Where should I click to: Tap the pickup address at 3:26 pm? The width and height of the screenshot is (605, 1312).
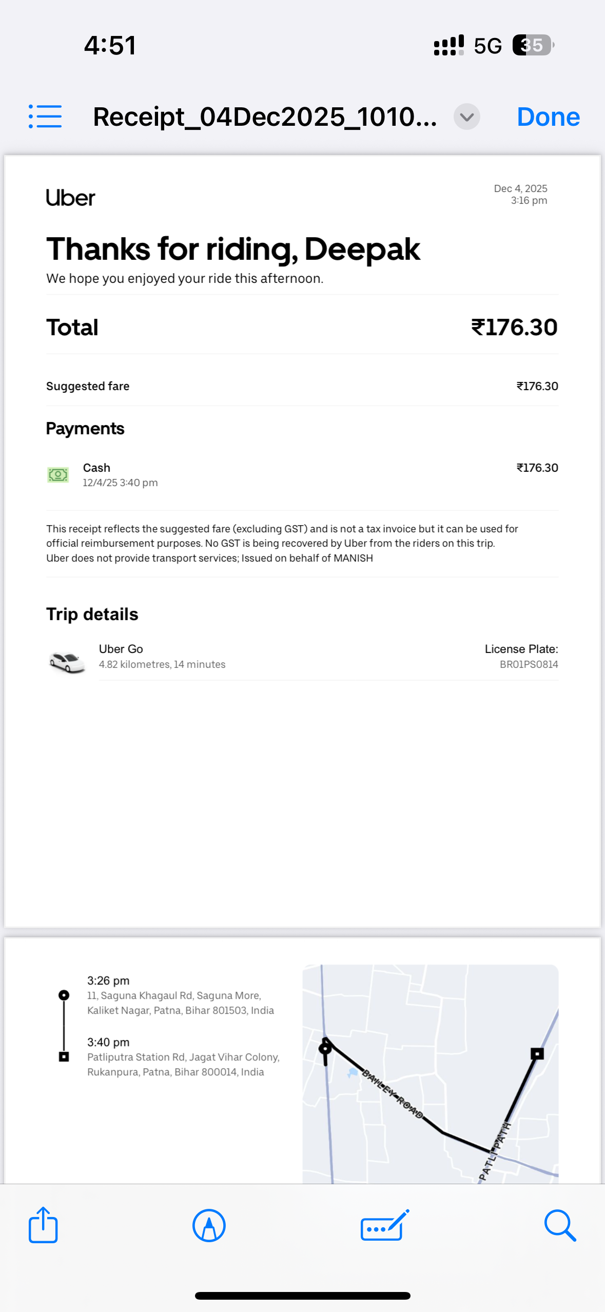(180, 1002)
